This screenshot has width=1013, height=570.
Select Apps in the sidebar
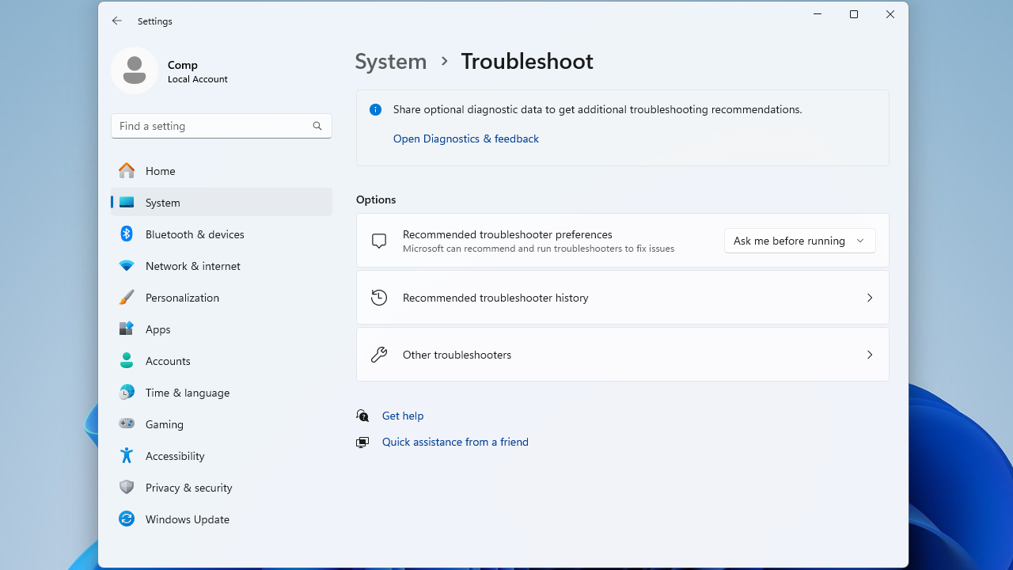tap(157, 329)
